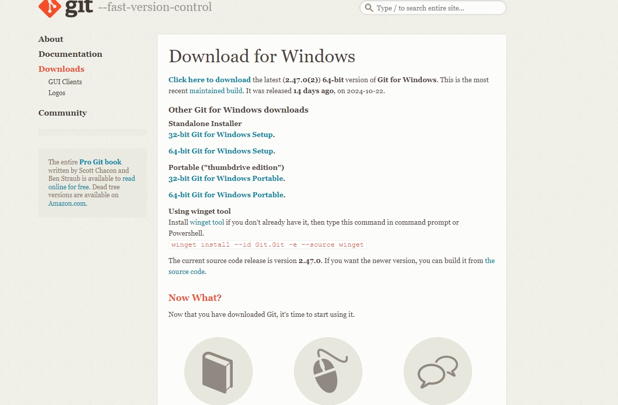Screen dimensions: 618x405
Task: Open Logos submenu item
Action: (x=57, y=93)
